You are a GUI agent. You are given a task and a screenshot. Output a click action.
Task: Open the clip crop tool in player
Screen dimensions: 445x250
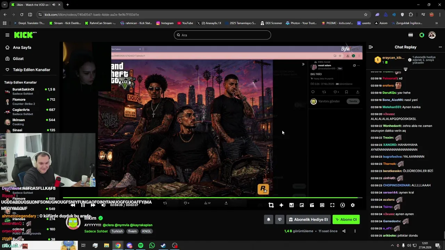(271, 205)
